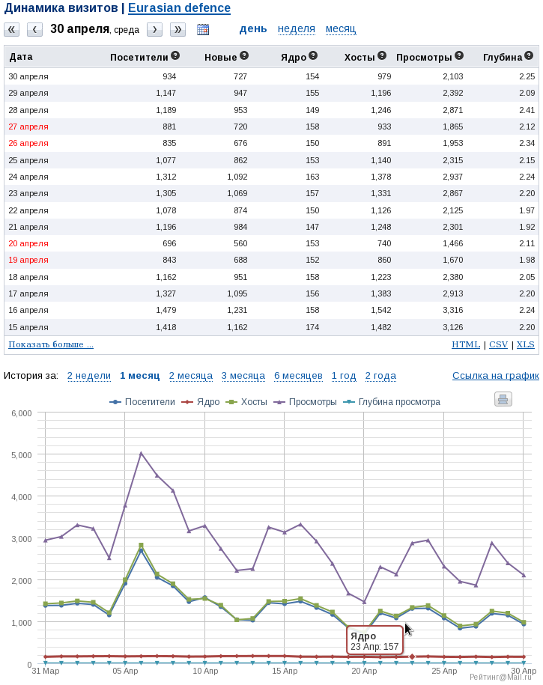Click views value 3,316 for 16 апреля
The width and height of the screenshot is (543, 685).
point(453,310)
